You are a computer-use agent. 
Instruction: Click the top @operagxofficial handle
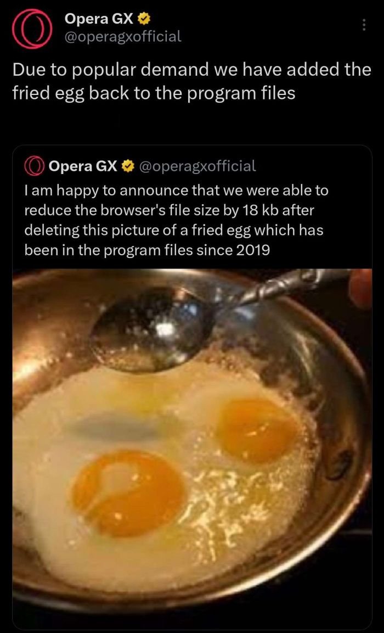point(122,36)
